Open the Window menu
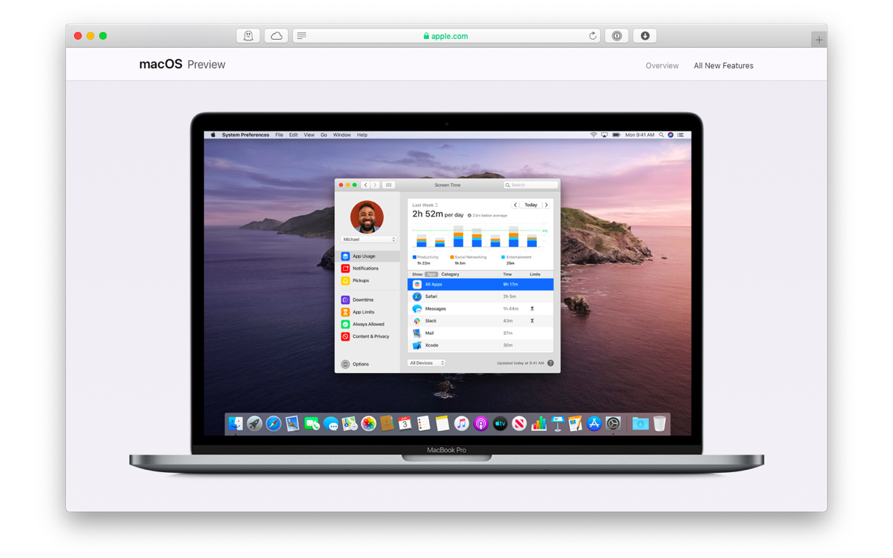The height and width of the screenshot is (558, 893). pyautogui.click(x=342, y=135)
